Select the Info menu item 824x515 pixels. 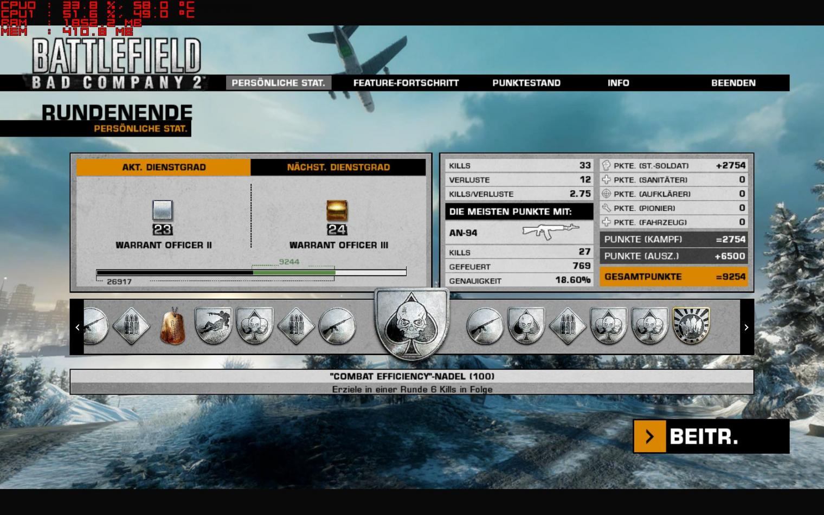(x=618, y=83)
